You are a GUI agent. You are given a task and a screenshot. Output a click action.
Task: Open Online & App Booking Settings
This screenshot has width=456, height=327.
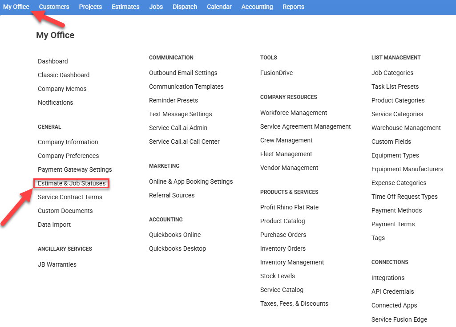point(191,181)
